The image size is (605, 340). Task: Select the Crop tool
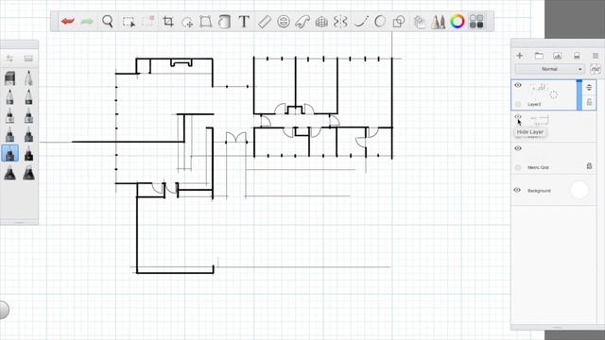pyautogui.click(x=168, y=21)
